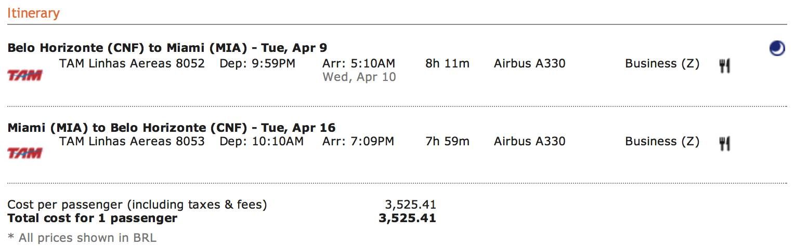Viewport: 808px width, 246px height.
Task: Click the meal icon for flight 8053
Action: click(725, 143)
